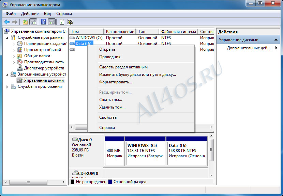Click the Просмотр событий icon
The width and height of the screenshot is (283, 196).
click(20, 50)
